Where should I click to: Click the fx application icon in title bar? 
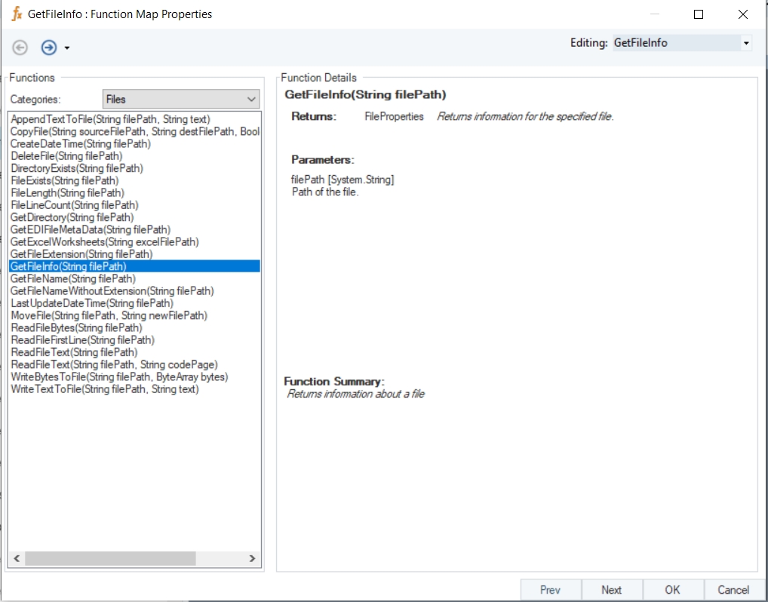16,14
